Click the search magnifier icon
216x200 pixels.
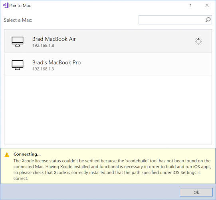click(x=208, y=20)
